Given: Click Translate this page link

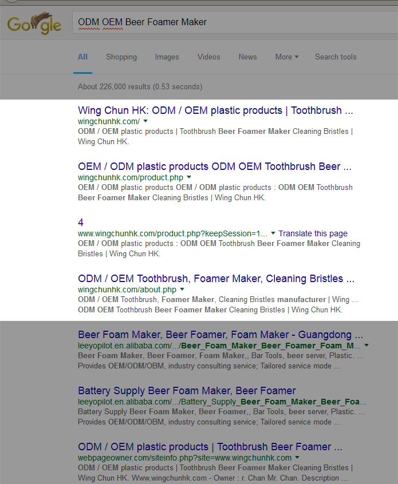Looking at the screenshot, I should (313, 233).
